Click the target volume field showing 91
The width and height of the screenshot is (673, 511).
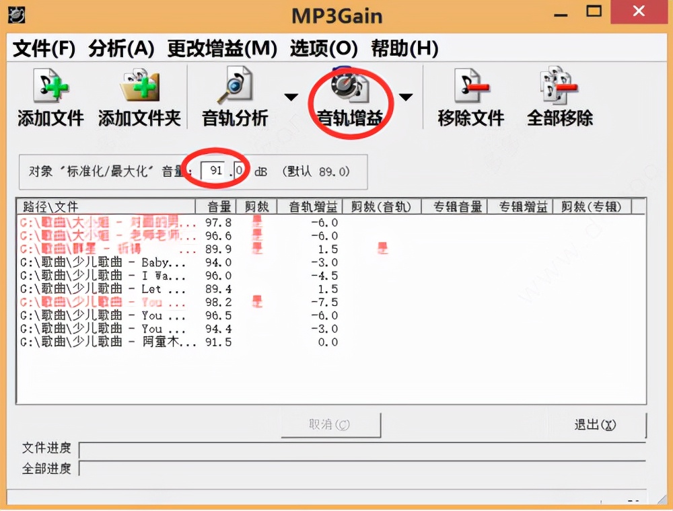(212, 169)
